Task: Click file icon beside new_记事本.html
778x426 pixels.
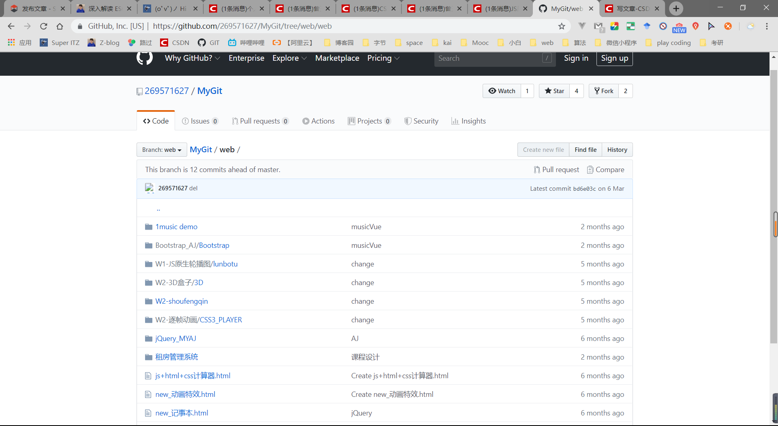Action: [148, 413]
